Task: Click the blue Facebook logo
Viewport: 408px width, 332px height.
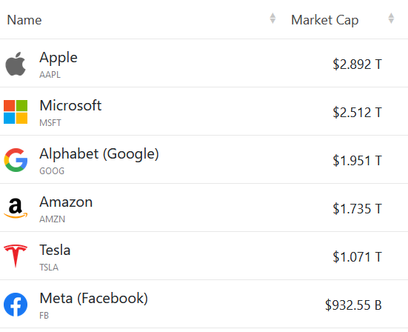Action: 16,305
